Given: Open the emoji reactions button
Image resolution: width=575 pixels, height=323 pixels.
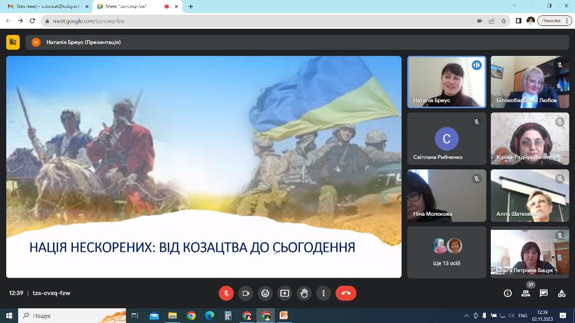Looking at the screenshot, I should point(265,293).
